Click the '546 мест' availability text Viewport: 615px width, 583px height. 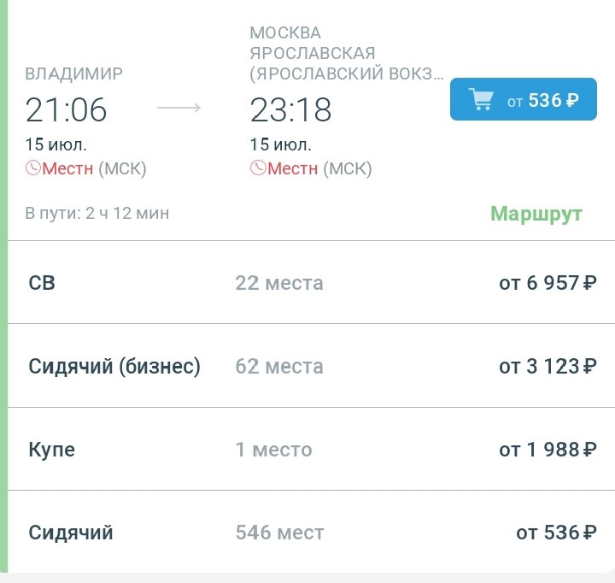coord(279,533)
